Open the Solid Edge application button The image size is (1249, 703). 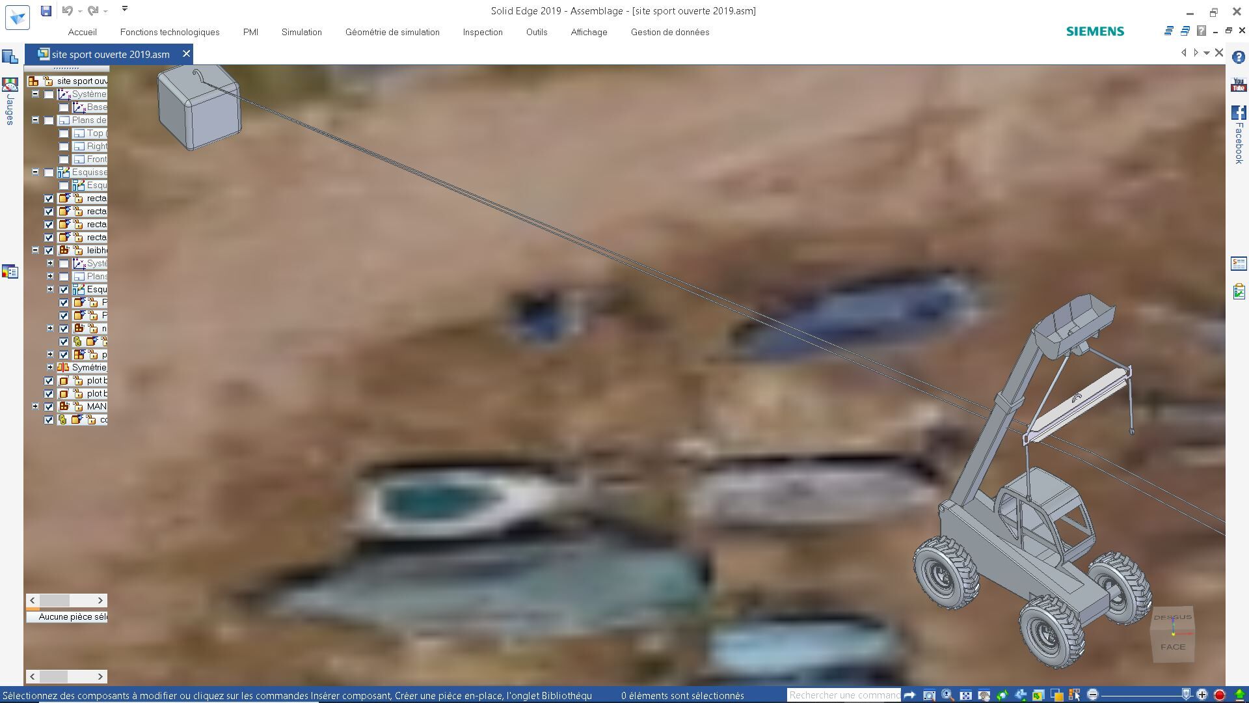click(x=18, y=18)
